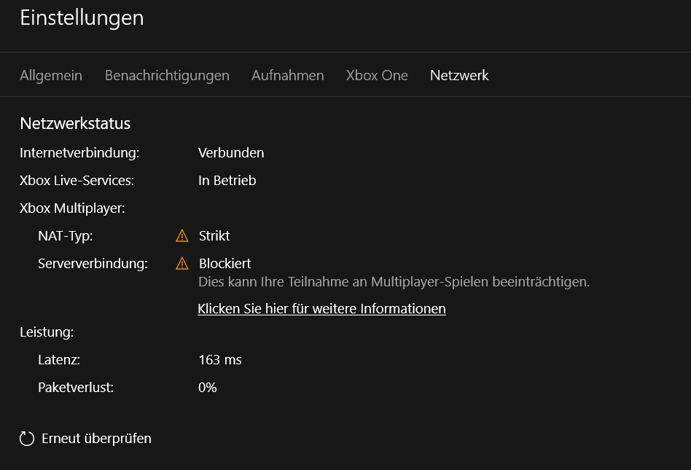Click the '0%' packet loss value
Screen dimensions: 691x470
(208, 388)
